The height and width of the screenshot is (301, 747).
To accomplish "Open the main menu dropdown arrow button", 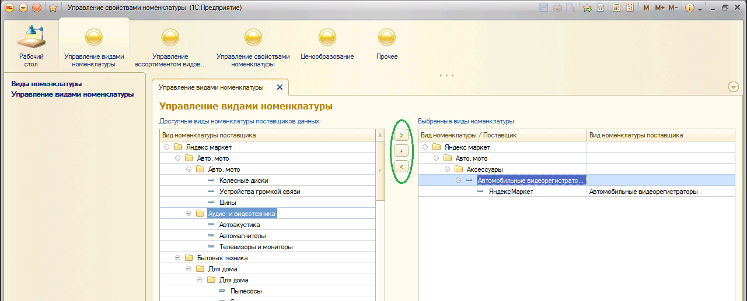I will click(23, 8).
